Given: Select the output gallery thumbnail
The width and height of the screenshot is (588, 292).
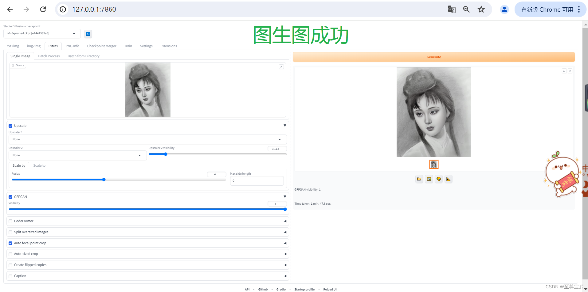Looking at the screenshot, I should click(434, 165).
